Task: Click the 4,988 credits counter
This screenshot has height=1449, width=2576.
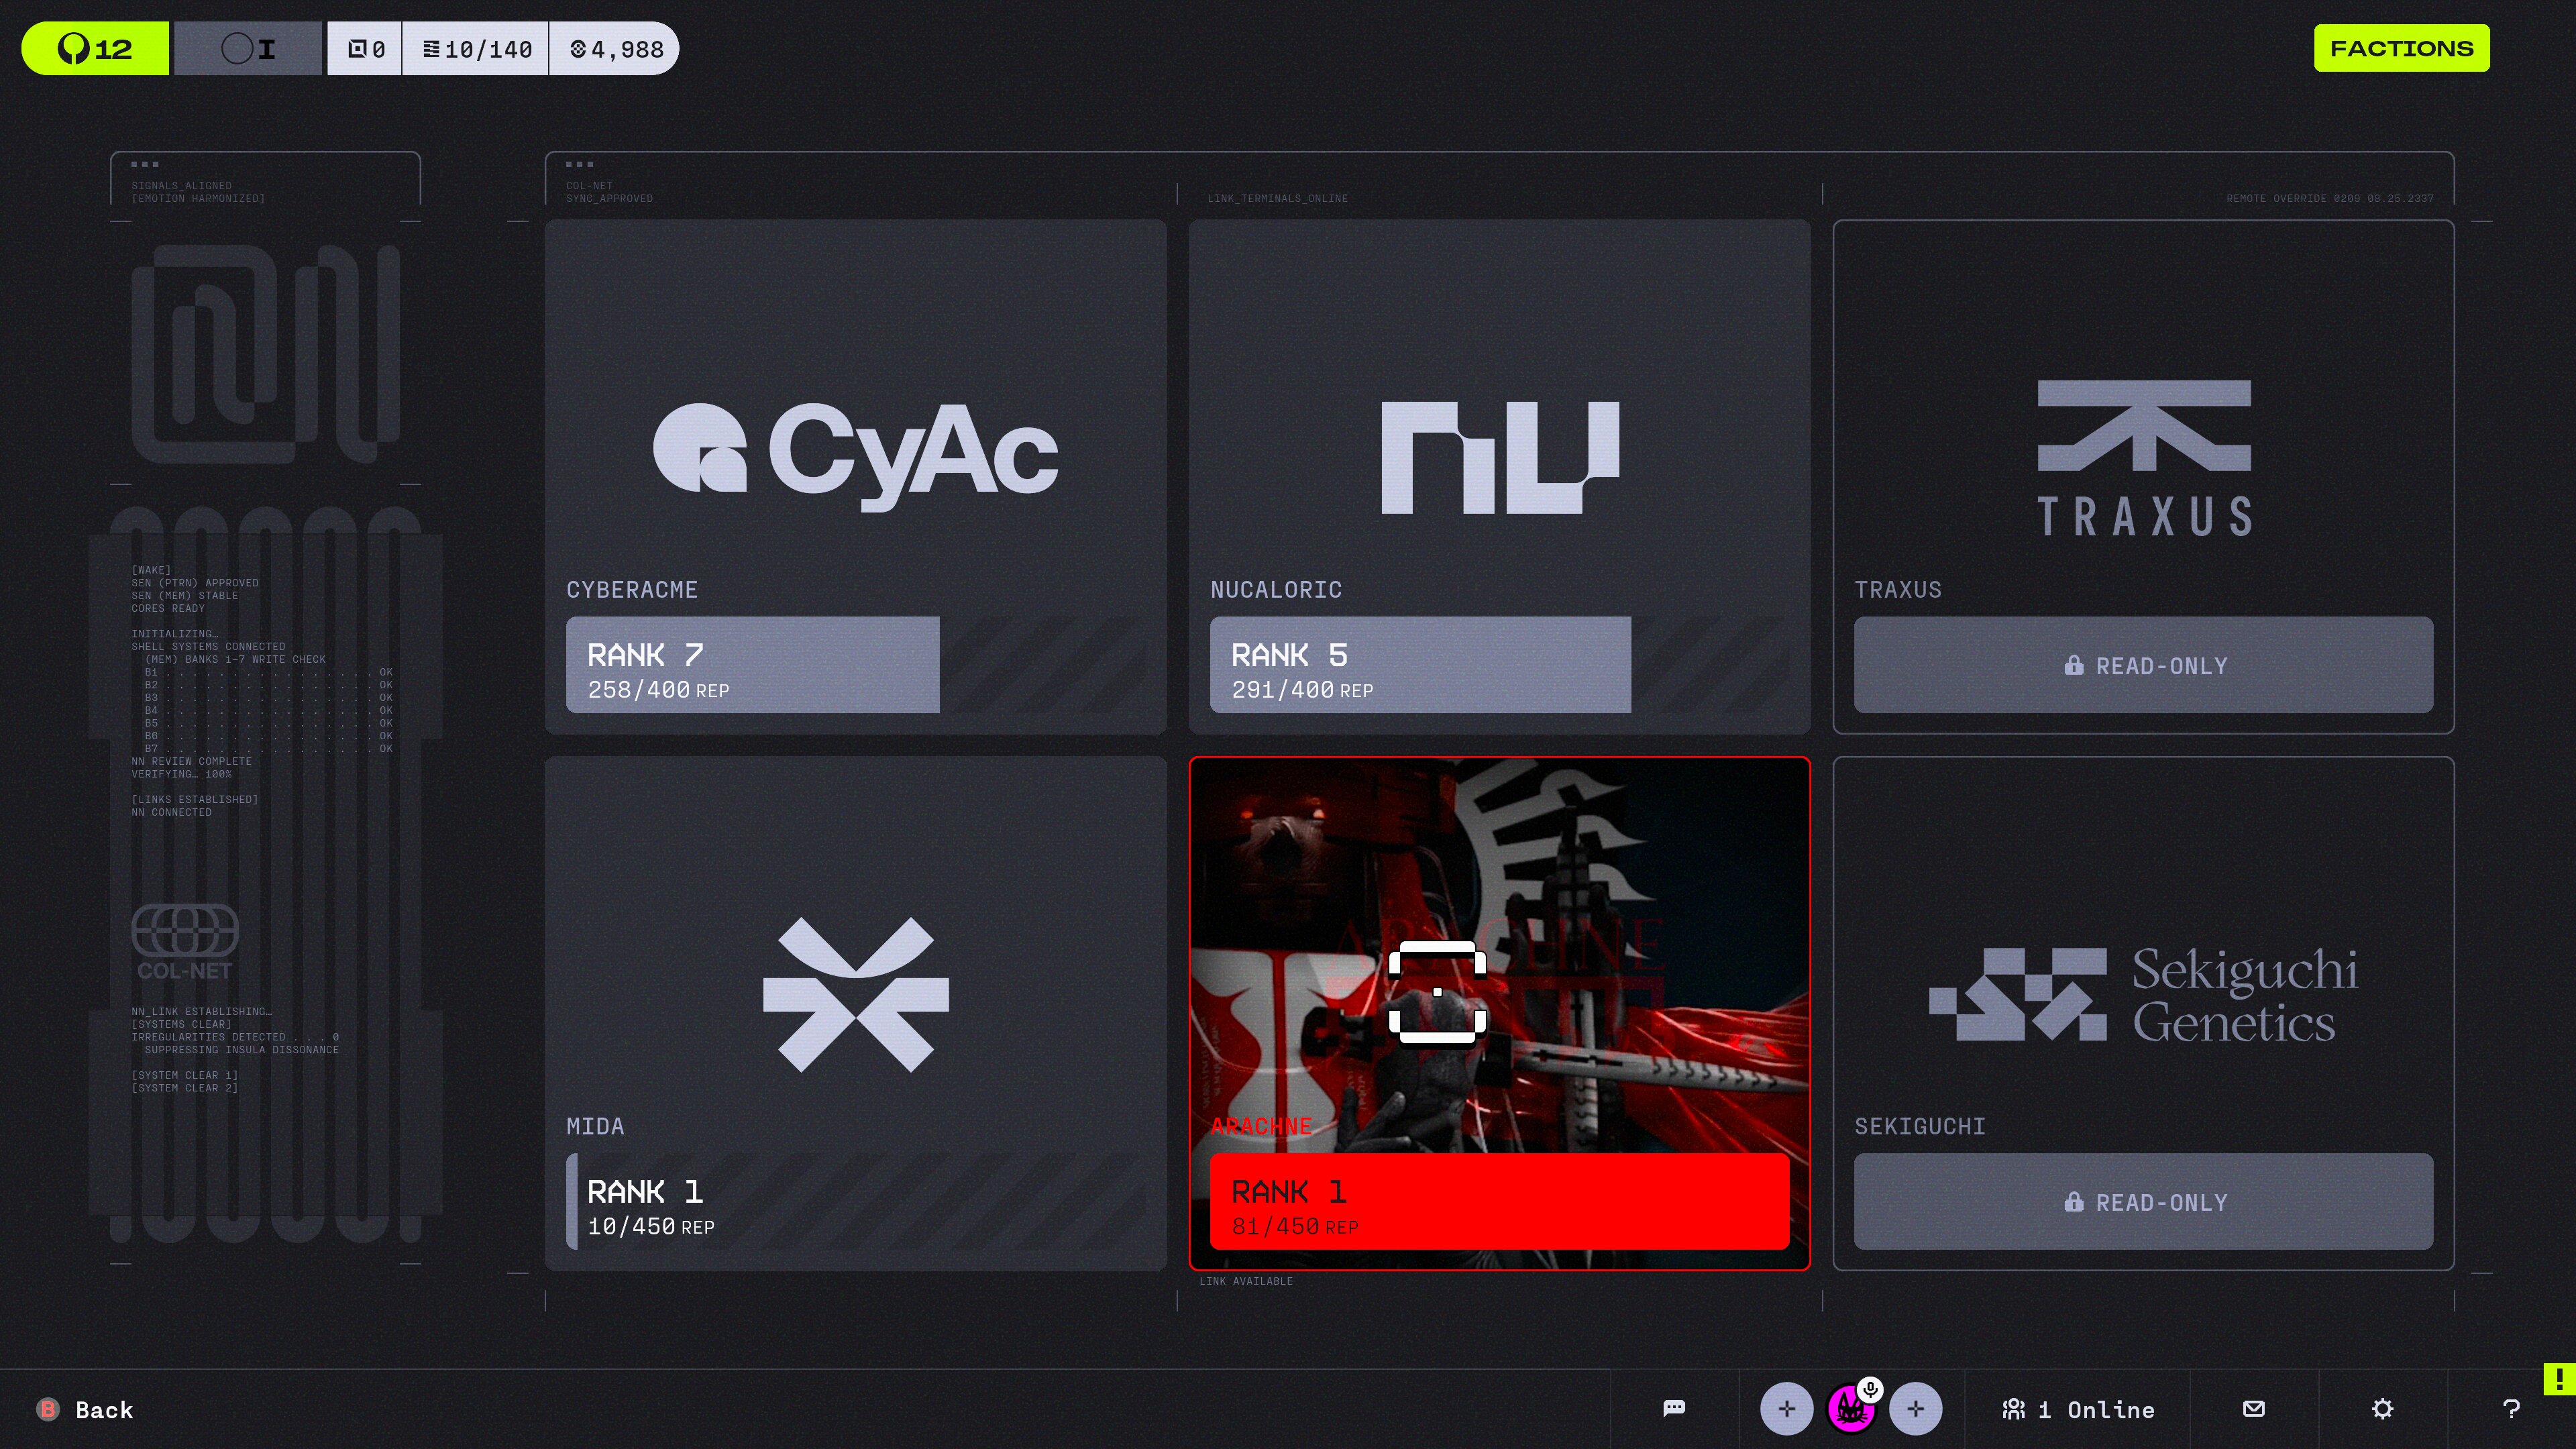Action: (x=616, y=49)
